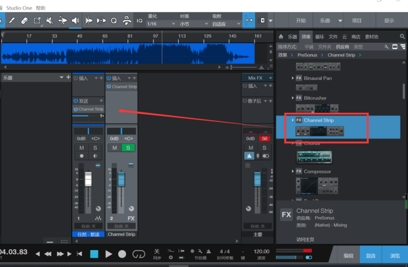Click the volume fader on channel 2
The image size is (408, 267).
[x=121, y=179]
